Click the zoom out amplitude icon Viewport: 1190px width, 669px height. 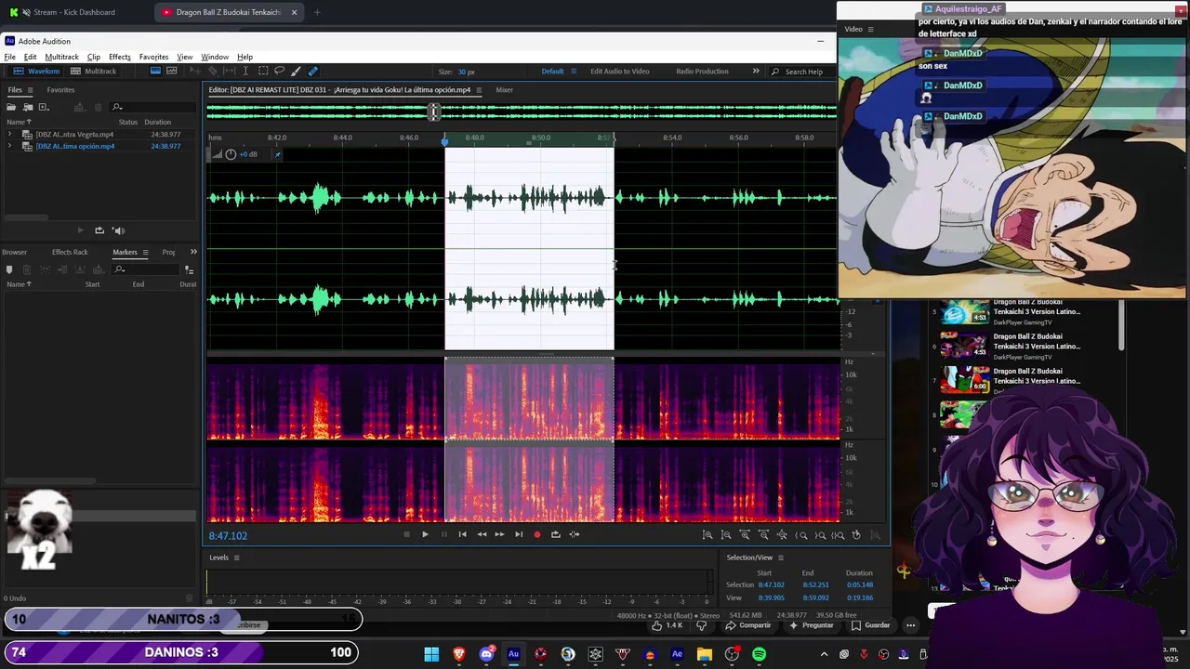(x=726, y=534)
